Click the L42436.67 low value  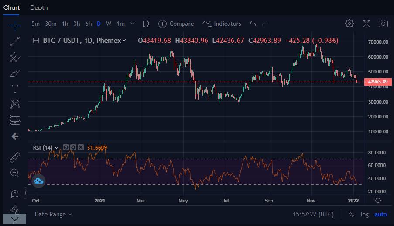[228, 41]
